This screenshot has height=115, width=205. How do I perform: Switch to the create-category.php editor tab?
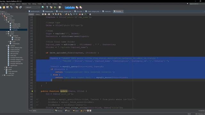pos(93,11)
